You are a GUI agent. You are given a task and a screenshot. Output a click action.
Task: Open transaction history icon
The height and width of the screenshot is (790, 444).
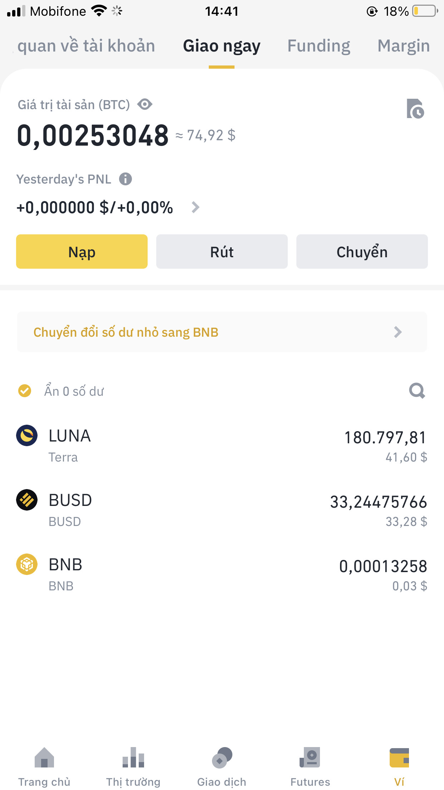[x=415, y=109]
